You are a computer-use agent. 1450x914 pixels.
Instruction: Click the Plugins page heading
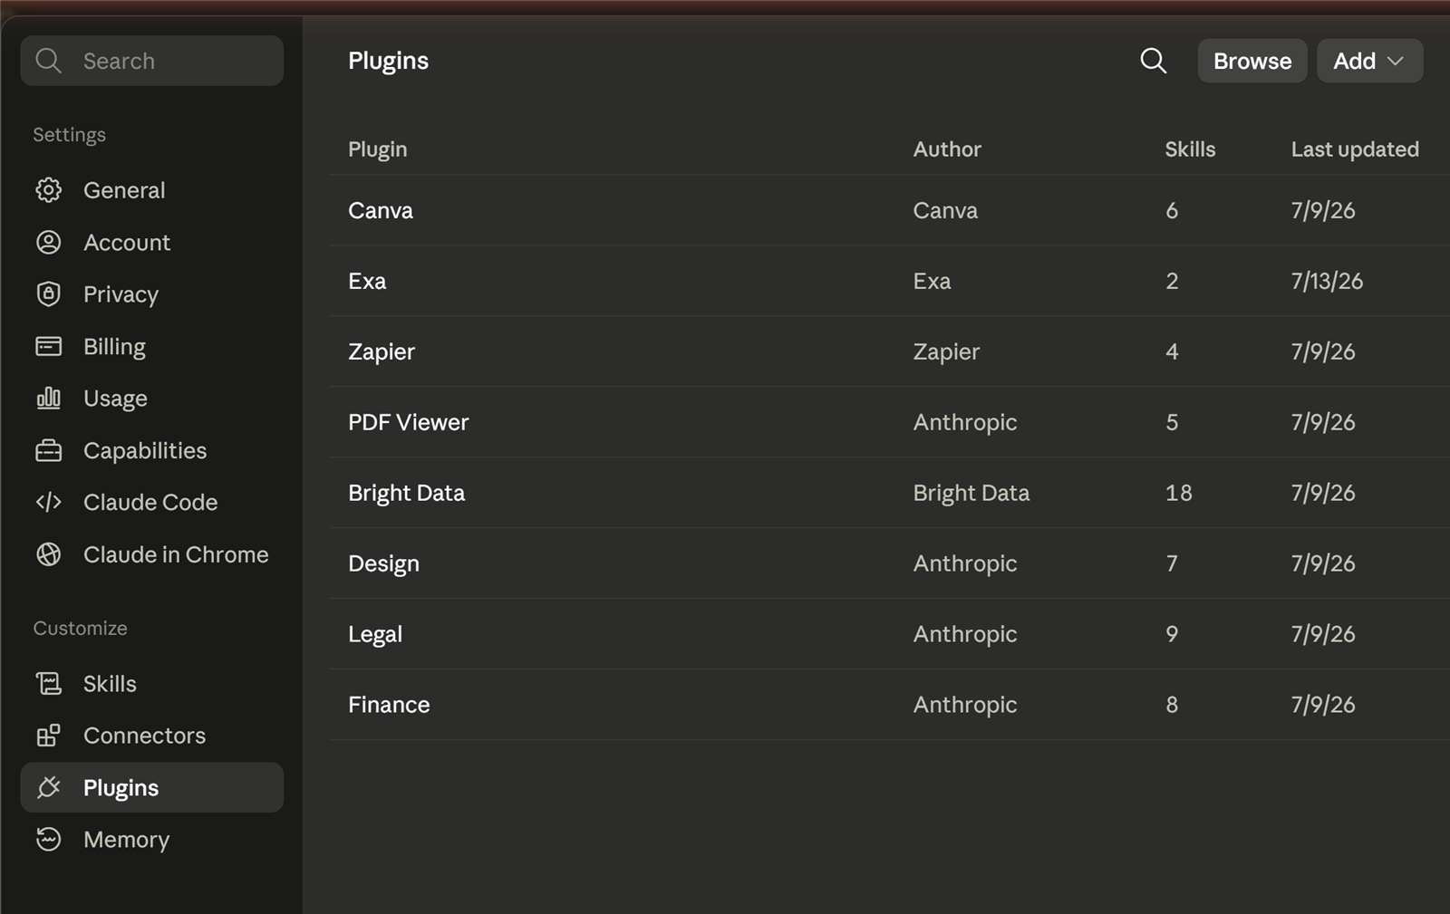coord(388,61)
